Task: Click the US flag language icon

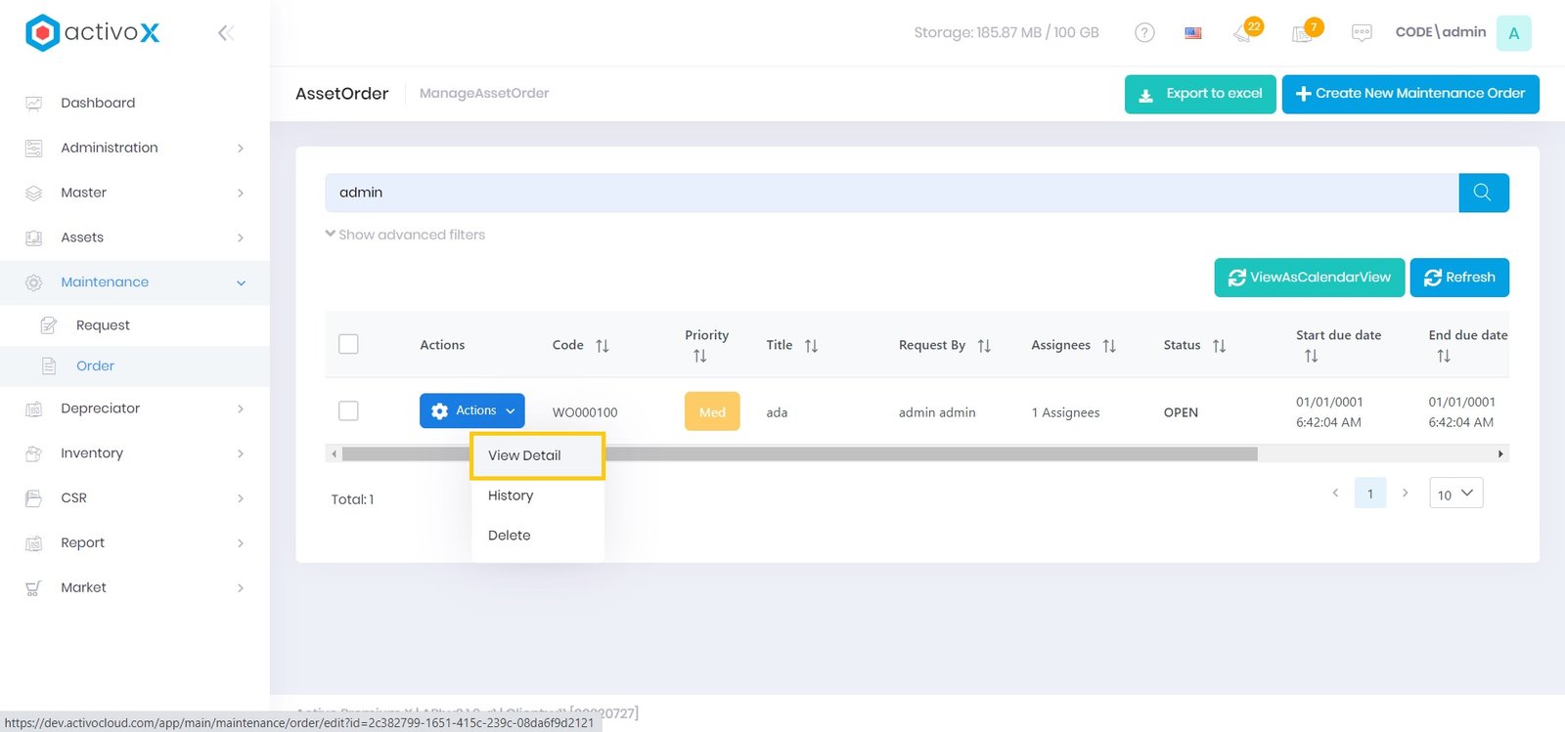Action: coord(1193,33)
